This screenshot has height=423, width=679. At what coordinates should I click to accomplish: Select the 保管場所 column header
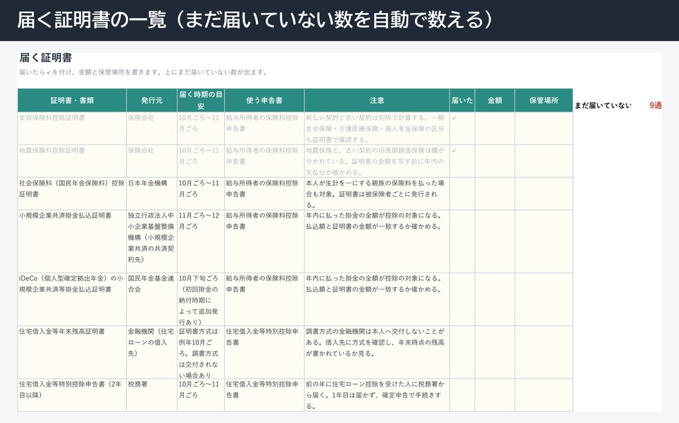[544, 101]
